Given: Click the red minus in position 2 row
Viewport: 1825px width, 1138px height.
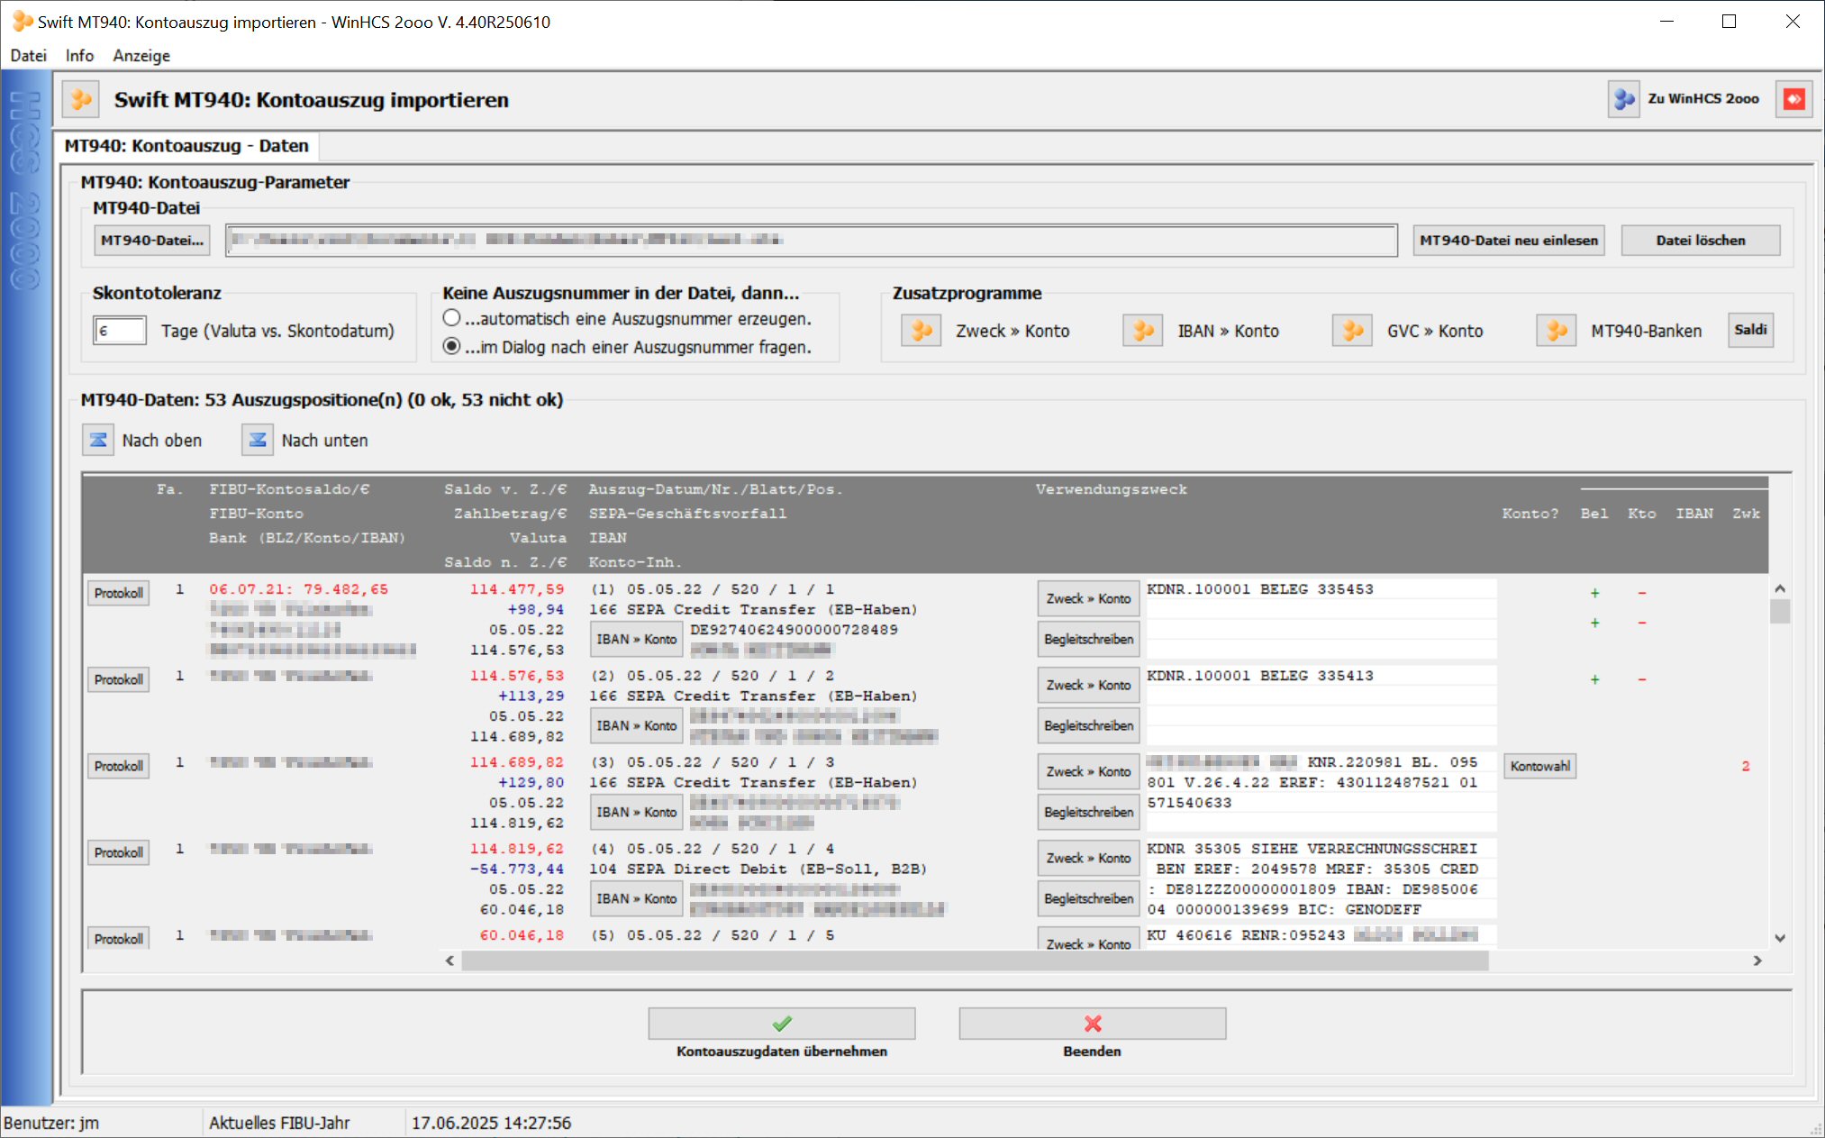Looking at the screenshot, I should pos(1642,679).
